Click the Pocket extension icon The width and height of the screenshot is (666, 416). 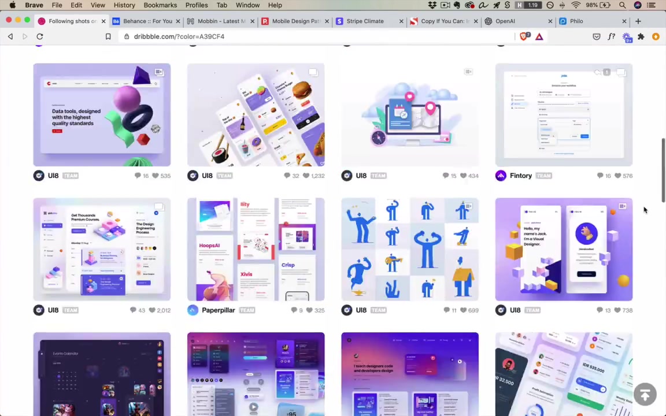(x=597, y=37)
